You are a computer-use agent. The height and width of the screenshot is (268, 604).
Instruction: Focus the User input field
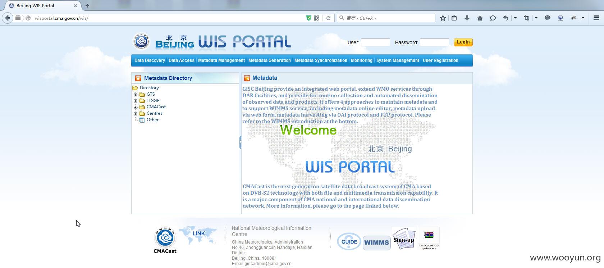375,42
